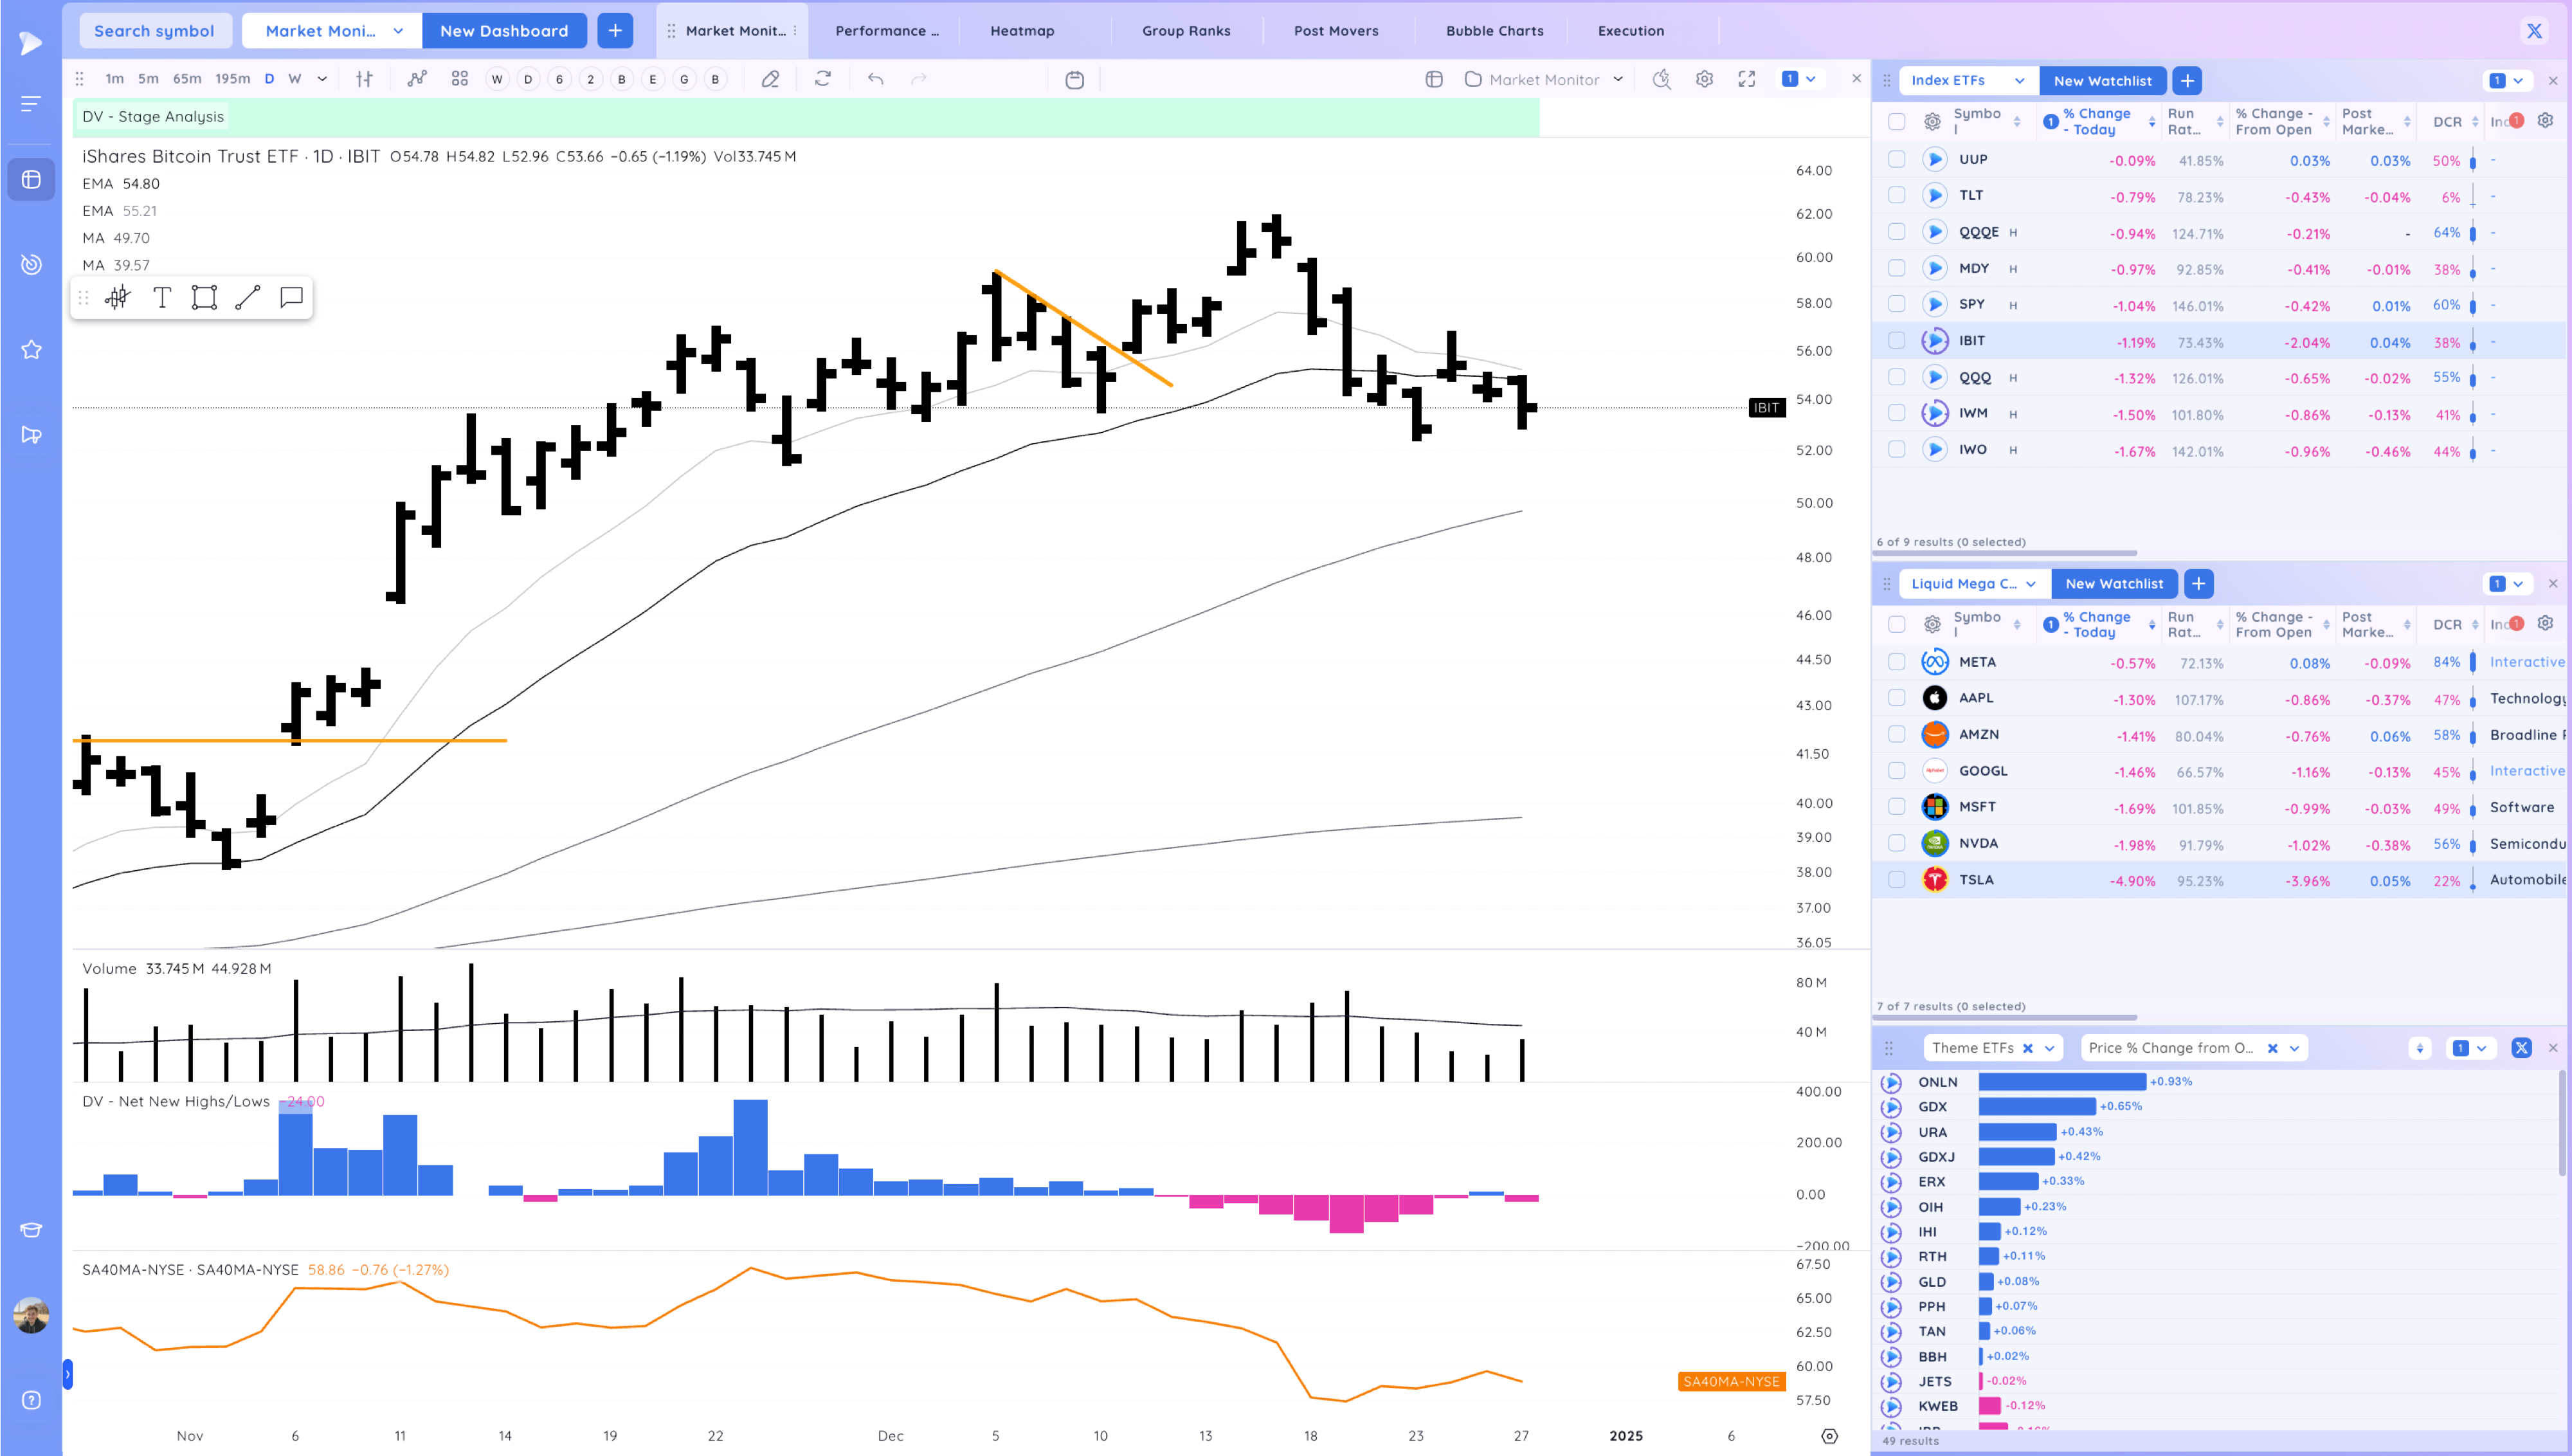Tick the SPY row checkbox
2572x1456 pixels.
click(x=1896, y=304)
